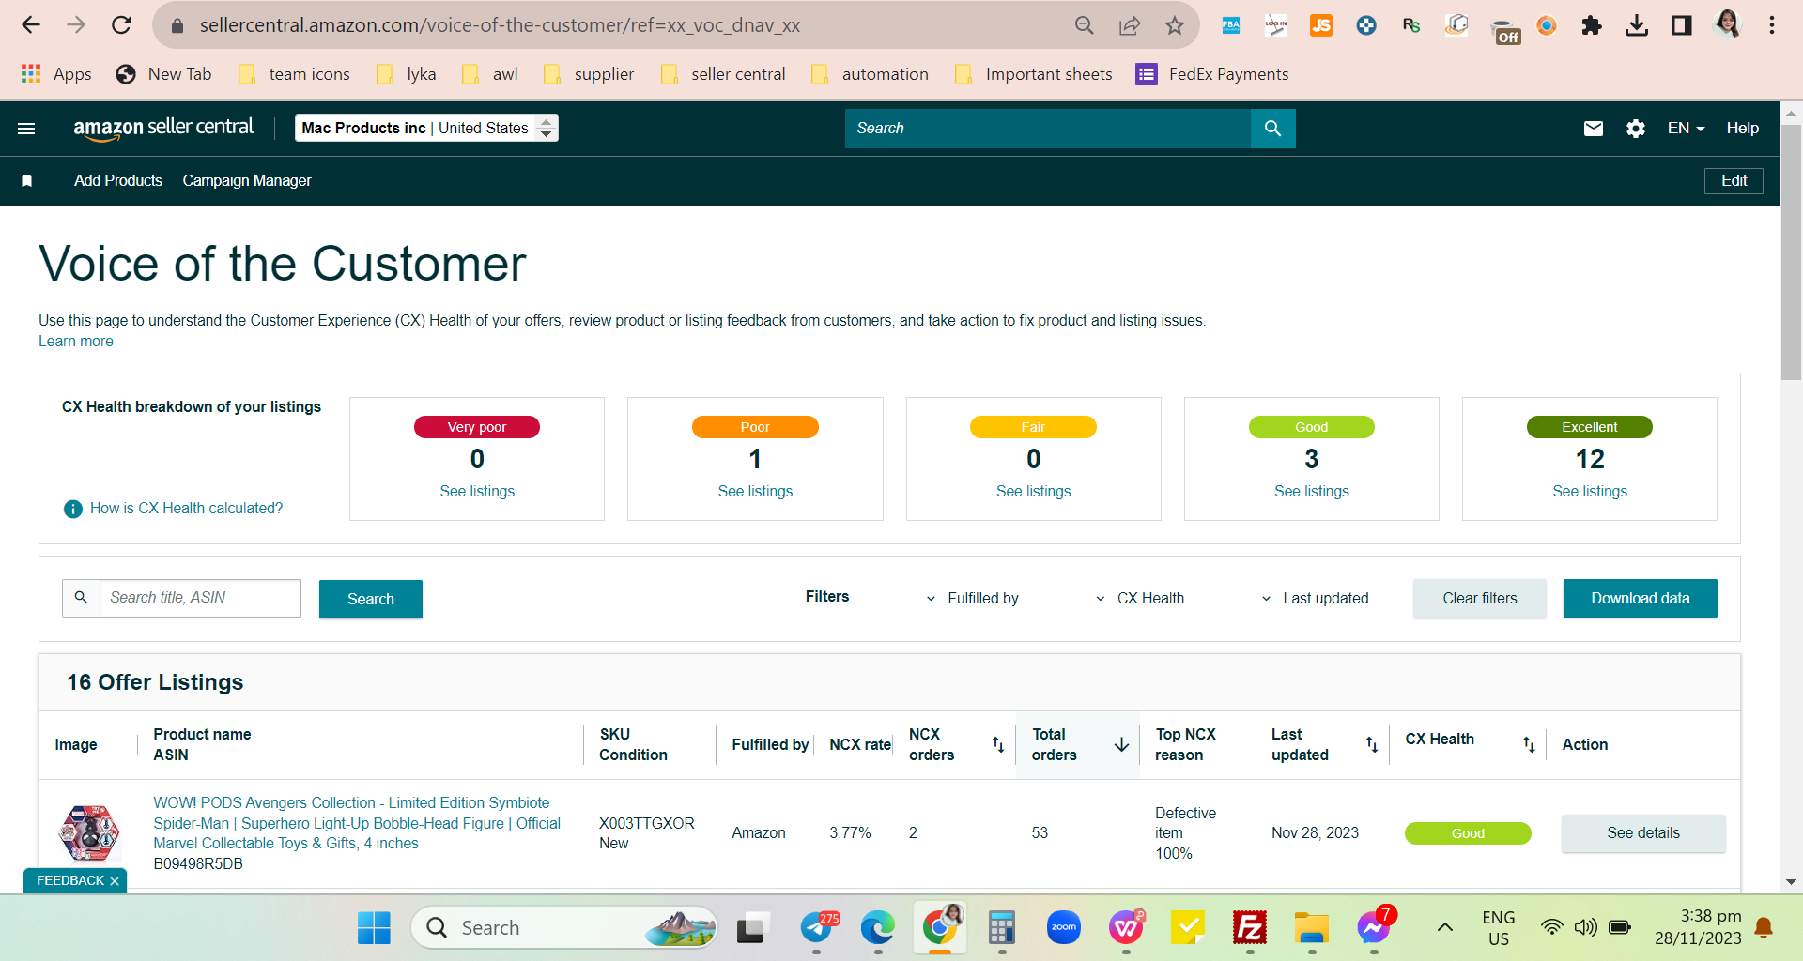Open FileZilla from the taskbar
The height and width of the screenshot is (961, 1803).
click(1250, 928)
